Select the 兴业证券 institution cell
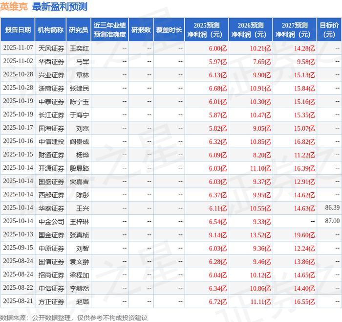 tap(51, 75)
